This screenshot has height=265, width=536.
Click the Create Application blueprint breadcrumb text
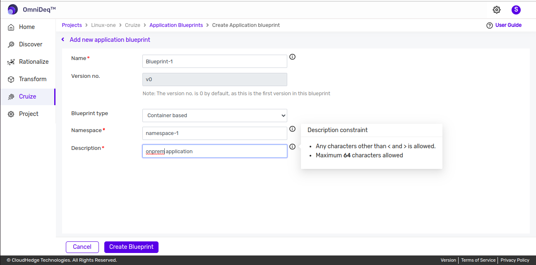[x=246, y=25]
